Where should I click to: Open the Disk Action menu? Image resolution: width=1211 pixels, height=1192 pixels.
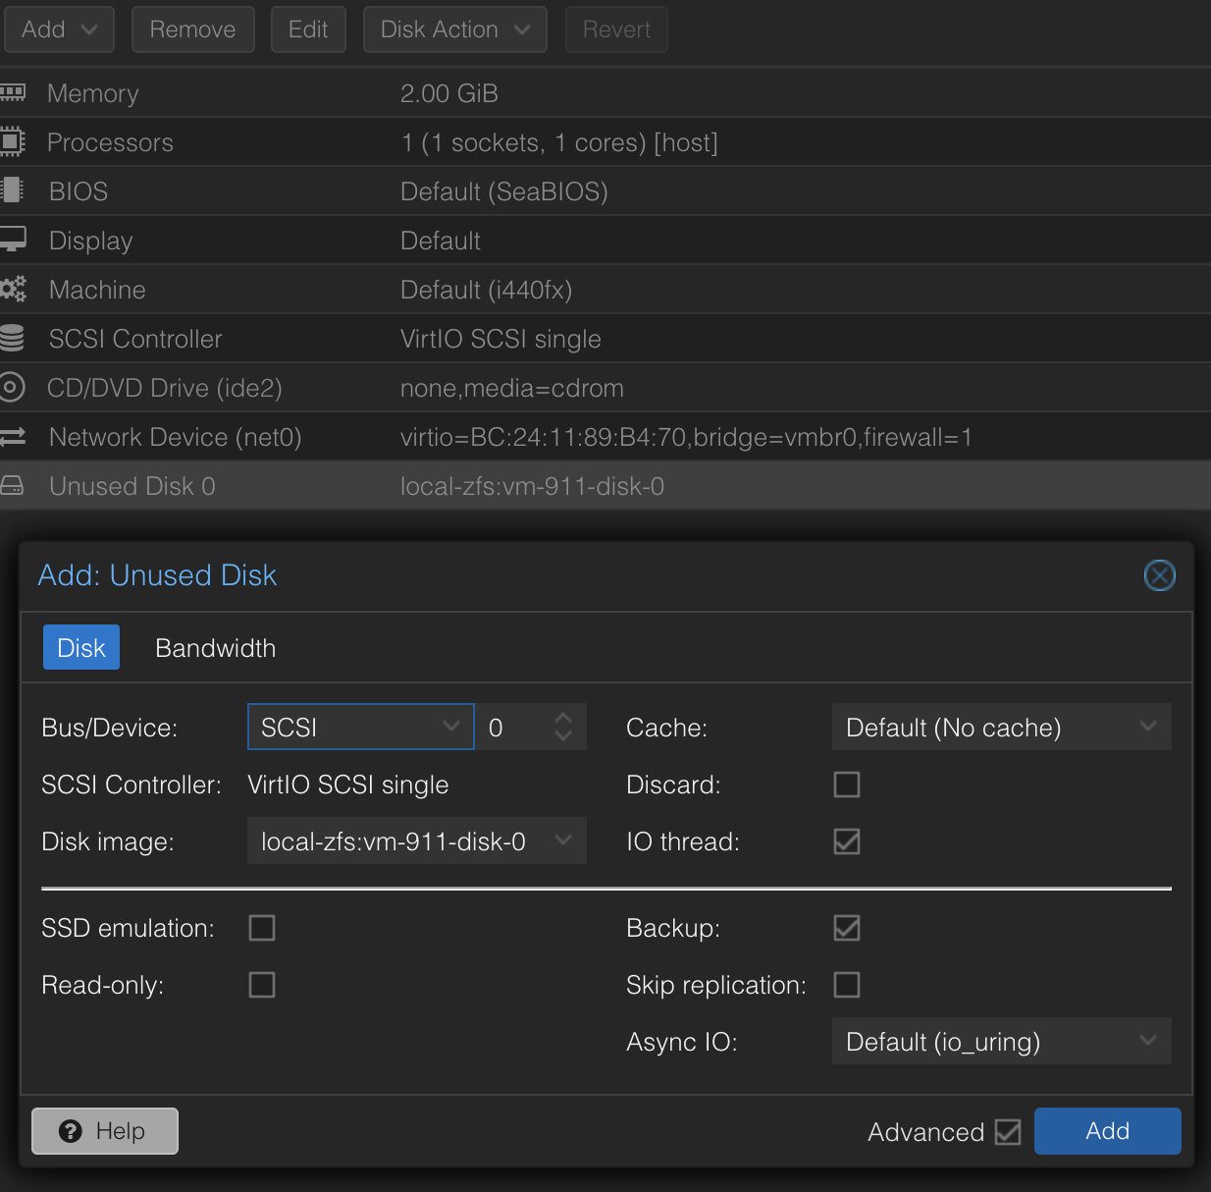(x=454, y=29)
